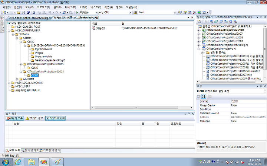267x166 pixels.
Task: Click the (Name) property value field CLSID
Action: (x=248, y=101)
